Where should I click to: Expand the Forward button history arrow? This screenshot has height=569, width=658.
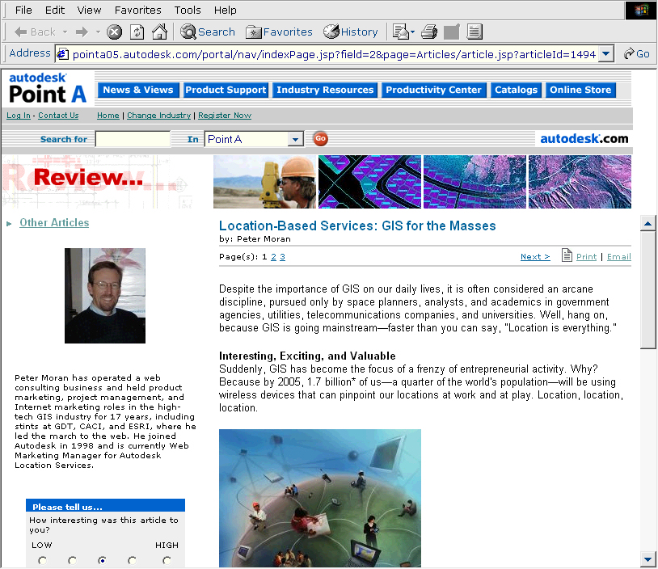tap(98, 32)
